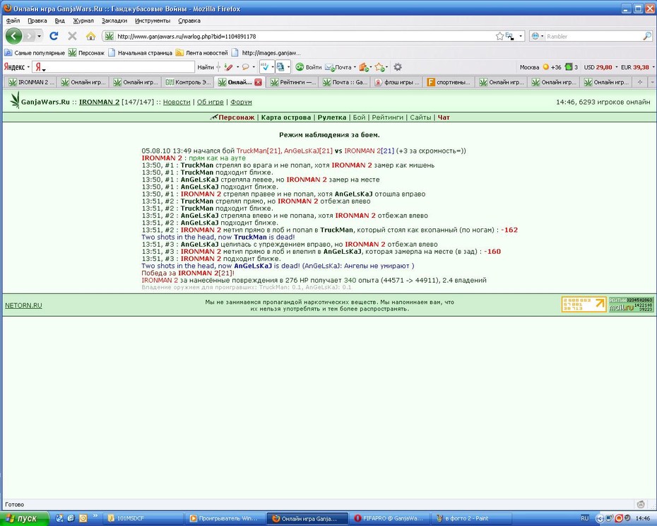Viewport: 657px width, 526px height.
Task: Open the Об игре link
Action: click(x=211, y=102)
